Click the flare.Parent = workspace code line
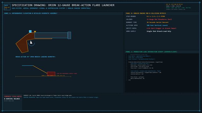The image size is (202, 113). pyautogui.click(x=137, y=77)
